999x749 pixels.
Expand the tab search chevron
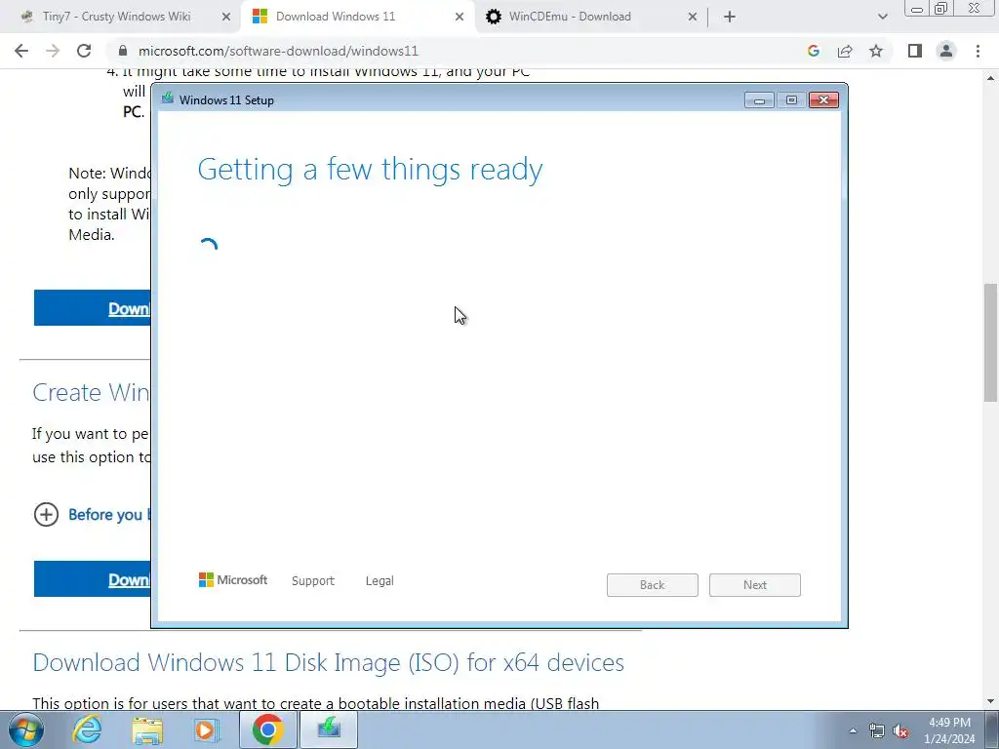pos(882,18)
